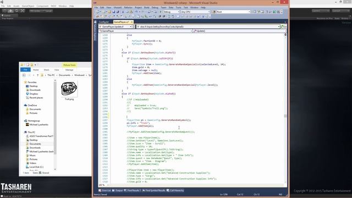Click the code editor vertical scrollbar thumb
Viewport: 352px width, 198px height.
[285, 116]
